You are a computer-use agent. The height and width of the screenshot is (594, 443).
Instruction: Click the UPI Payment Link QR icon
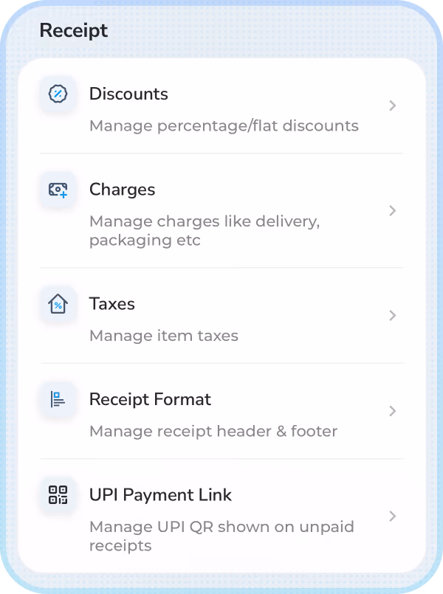coord(58,494)
